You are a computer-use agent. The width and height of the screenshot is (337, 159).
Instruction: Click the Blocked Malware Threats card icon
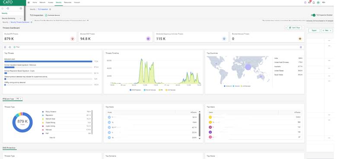tap(300, 39)
